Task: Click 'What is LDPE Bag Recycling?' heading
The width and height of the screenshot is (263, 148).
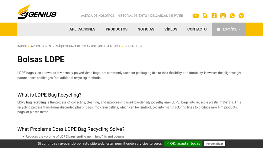Action: click(49, 95)
